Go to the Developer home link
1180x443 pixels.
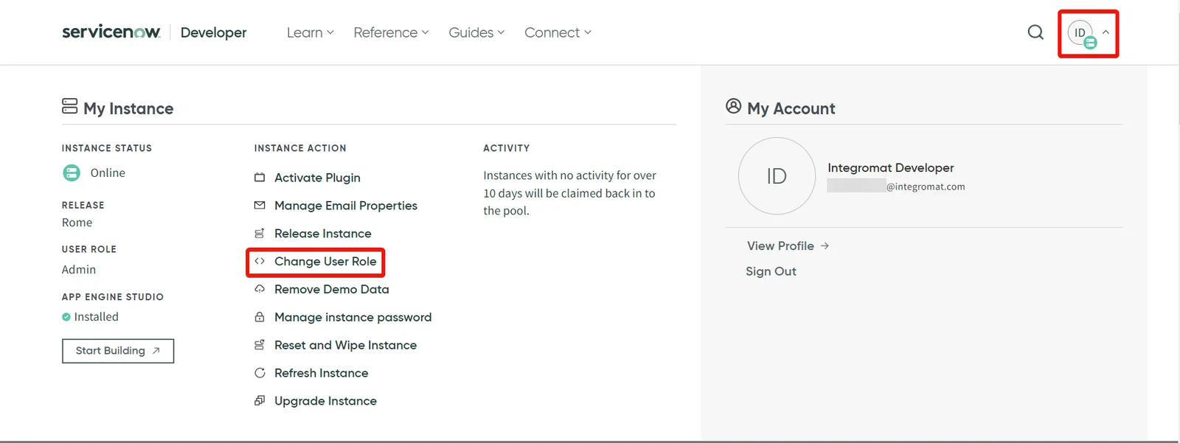[x=214, y=32]
